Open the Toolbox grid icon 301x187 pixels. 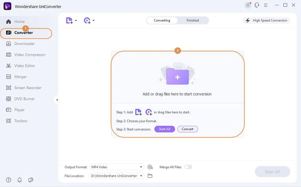8,121
